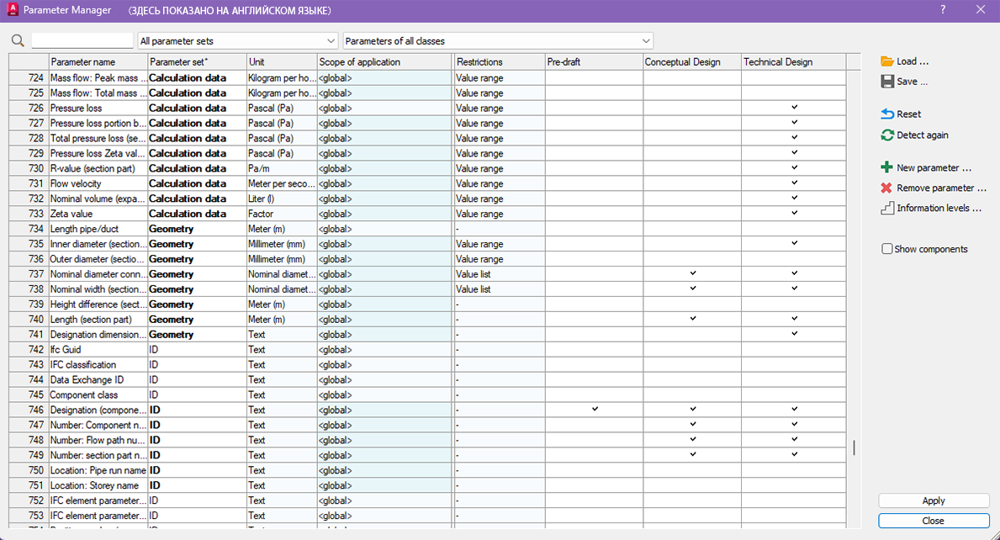Enable the Show components checkbox
This screenshot has height=540, width=1000.
[886, 249]
